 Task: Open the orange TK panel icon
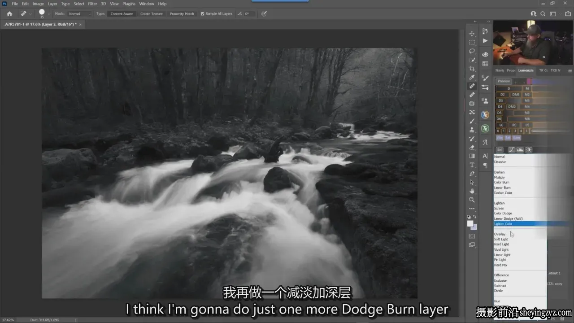tap(485, 115)
